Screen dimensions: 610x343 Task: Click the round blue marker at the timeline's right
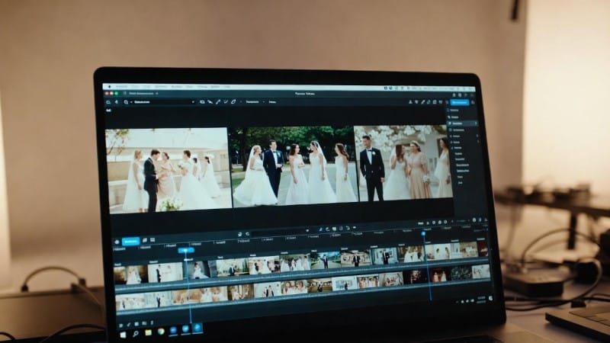click(423, 233)
